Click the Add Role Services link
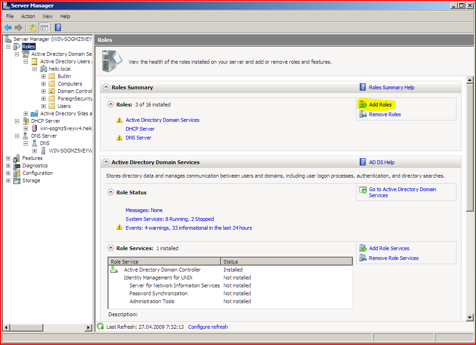This screenshot has height=345, width=476. [x=389, y=248]
